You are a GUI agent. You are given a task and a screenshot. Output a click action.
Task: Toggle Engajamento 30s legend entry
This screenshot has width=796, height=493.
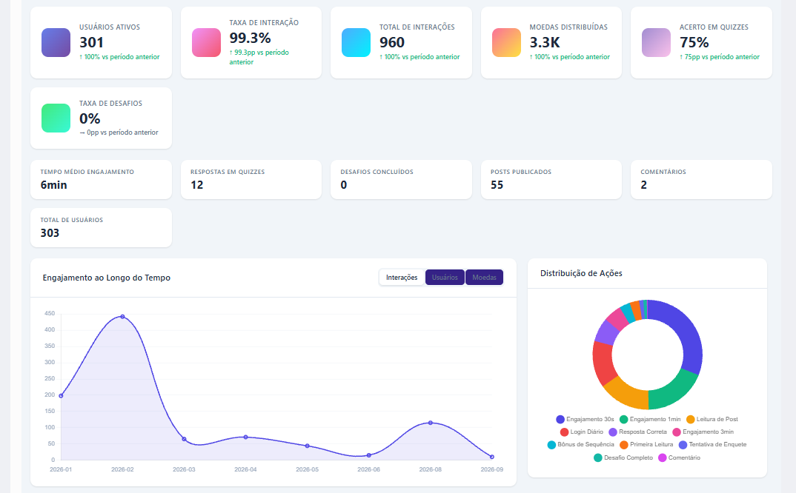[585, 420]
